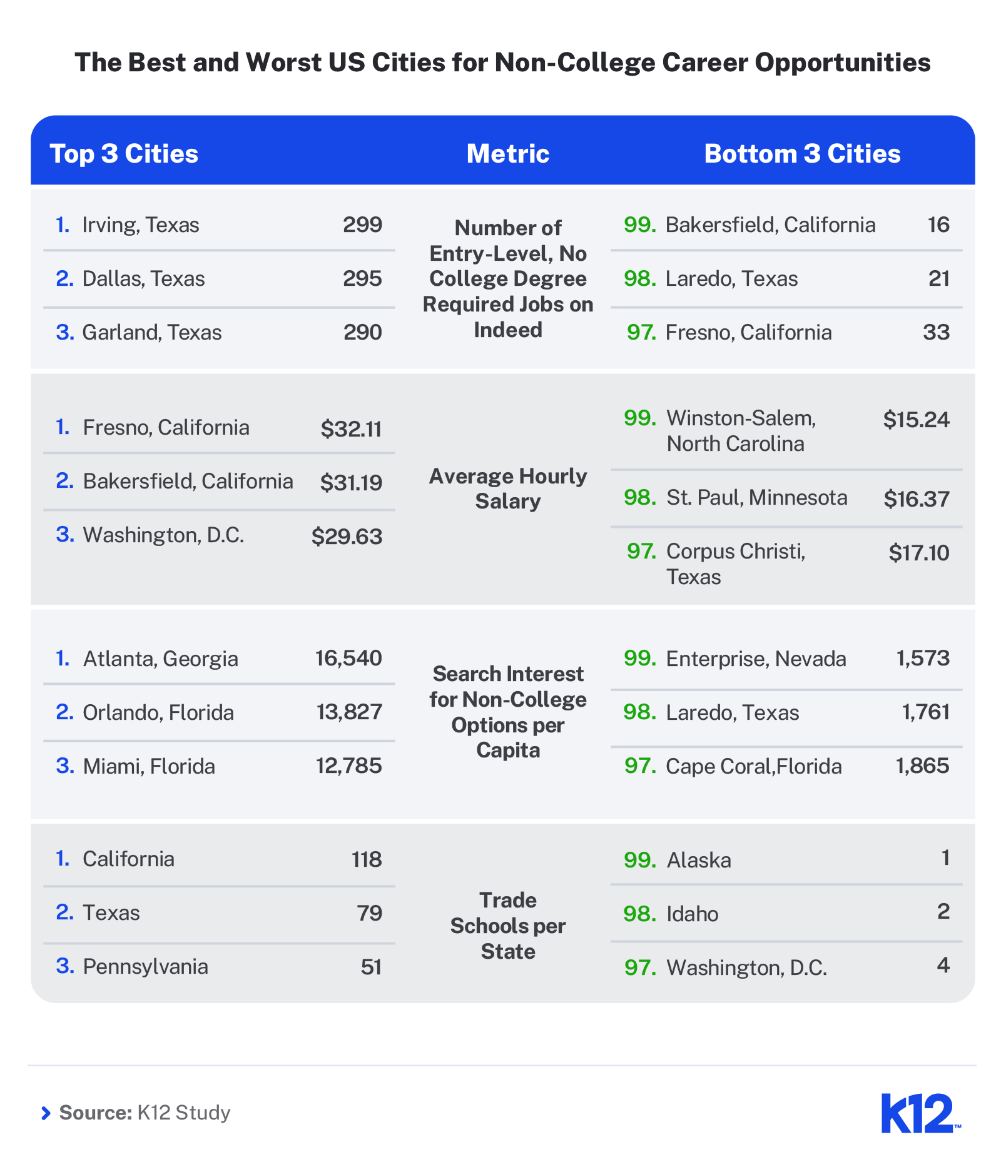Click the infographic title heading
Screen dimensions: 1006x1162
click(503, 63)
